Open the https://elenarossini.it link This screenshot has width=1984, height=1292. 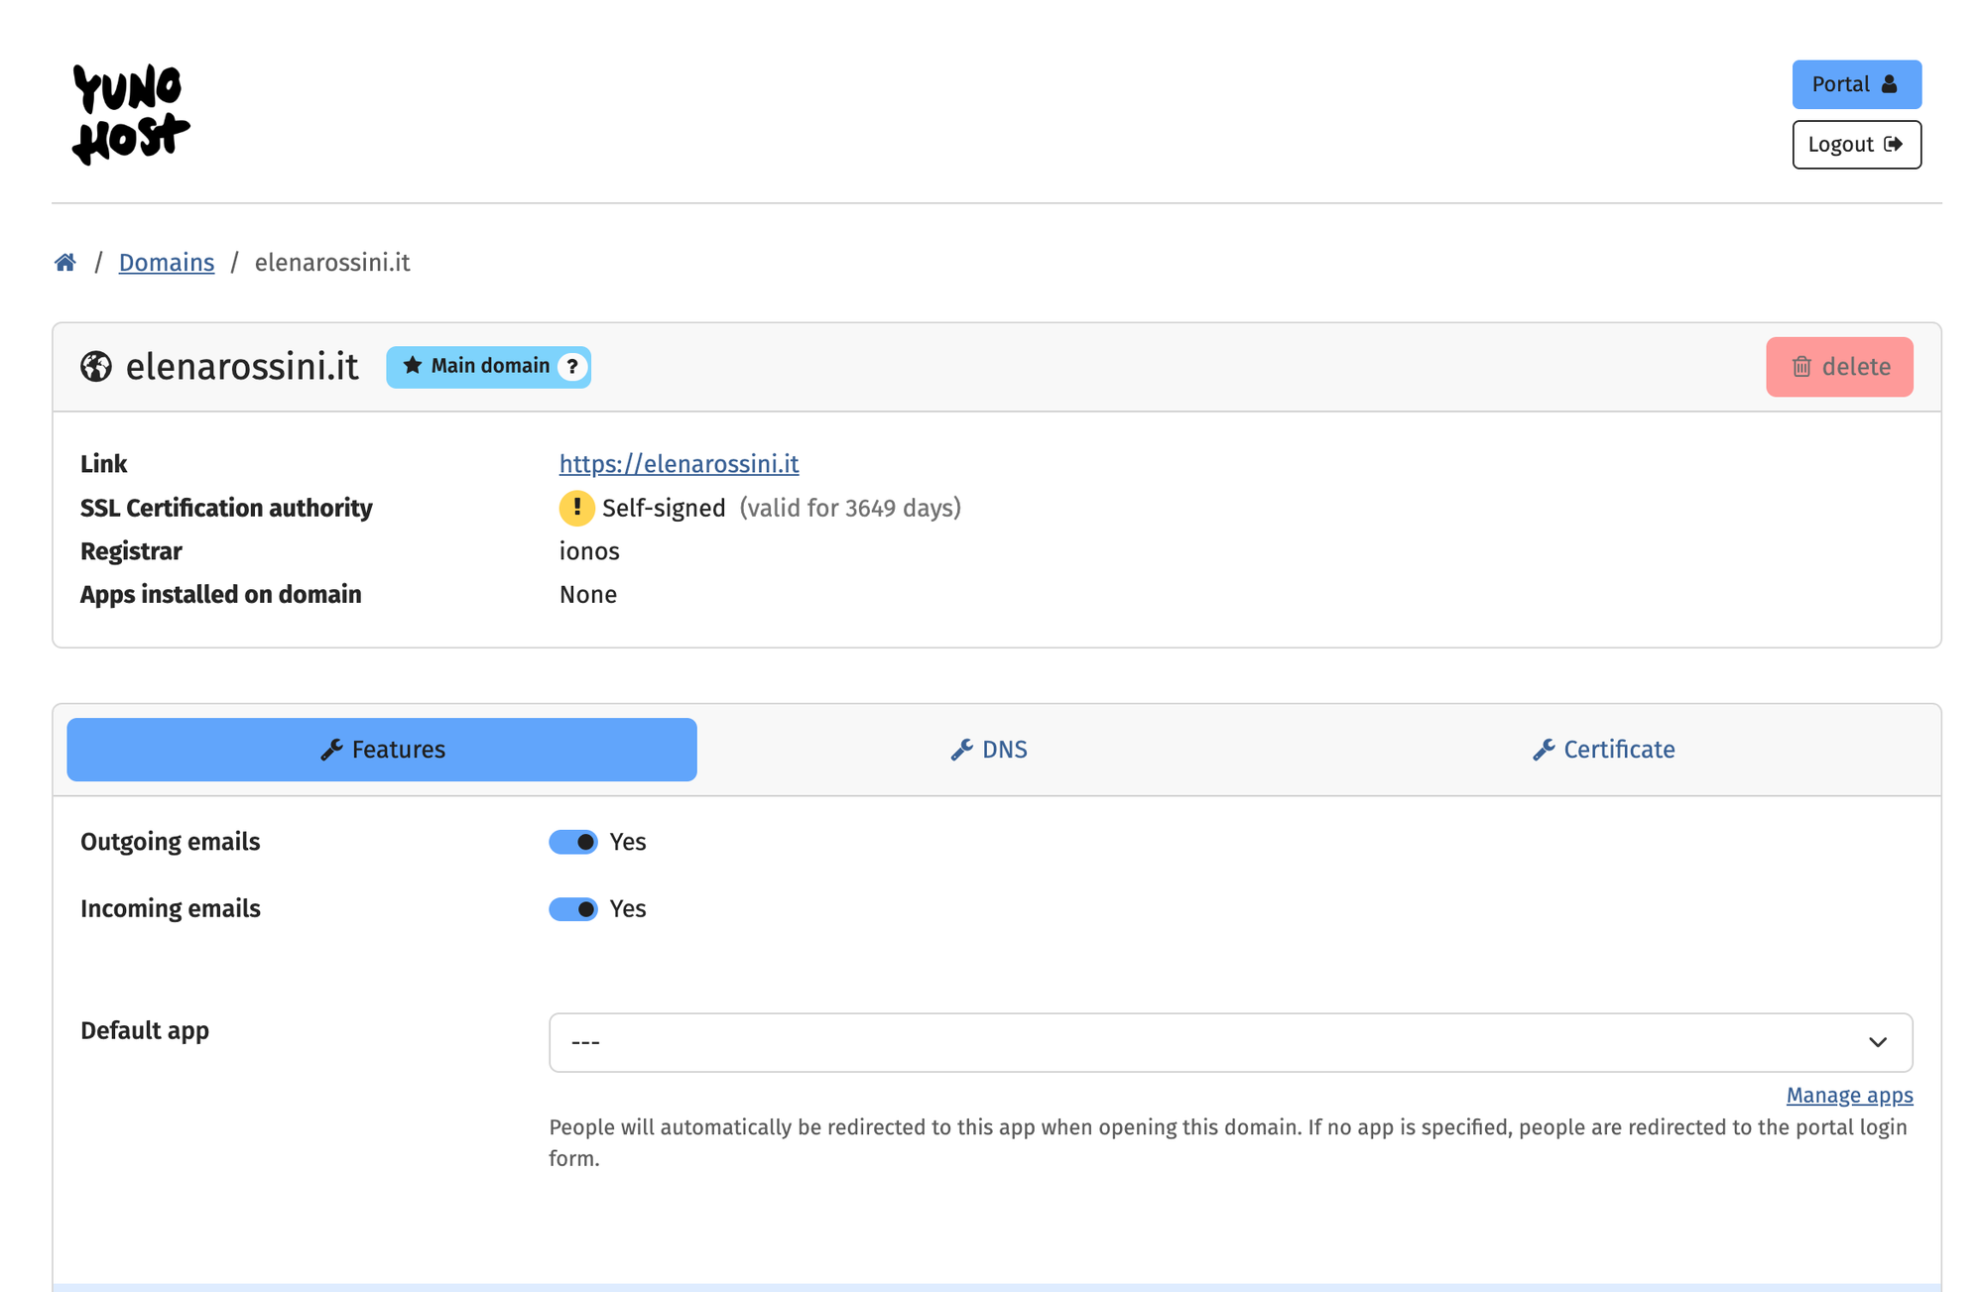[679, 464]
